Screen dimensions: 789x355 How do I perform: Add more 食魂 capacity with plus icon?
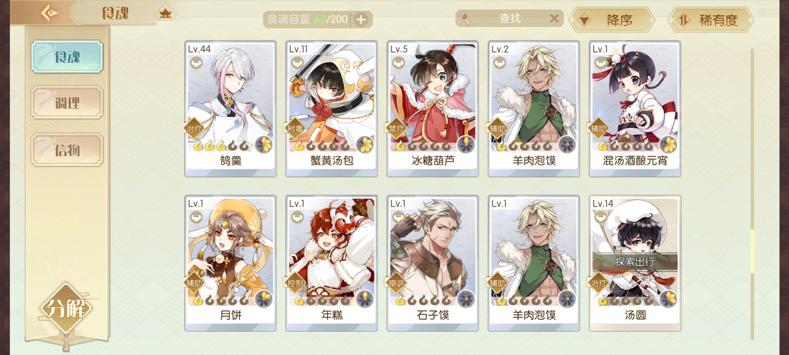(361, 20)
